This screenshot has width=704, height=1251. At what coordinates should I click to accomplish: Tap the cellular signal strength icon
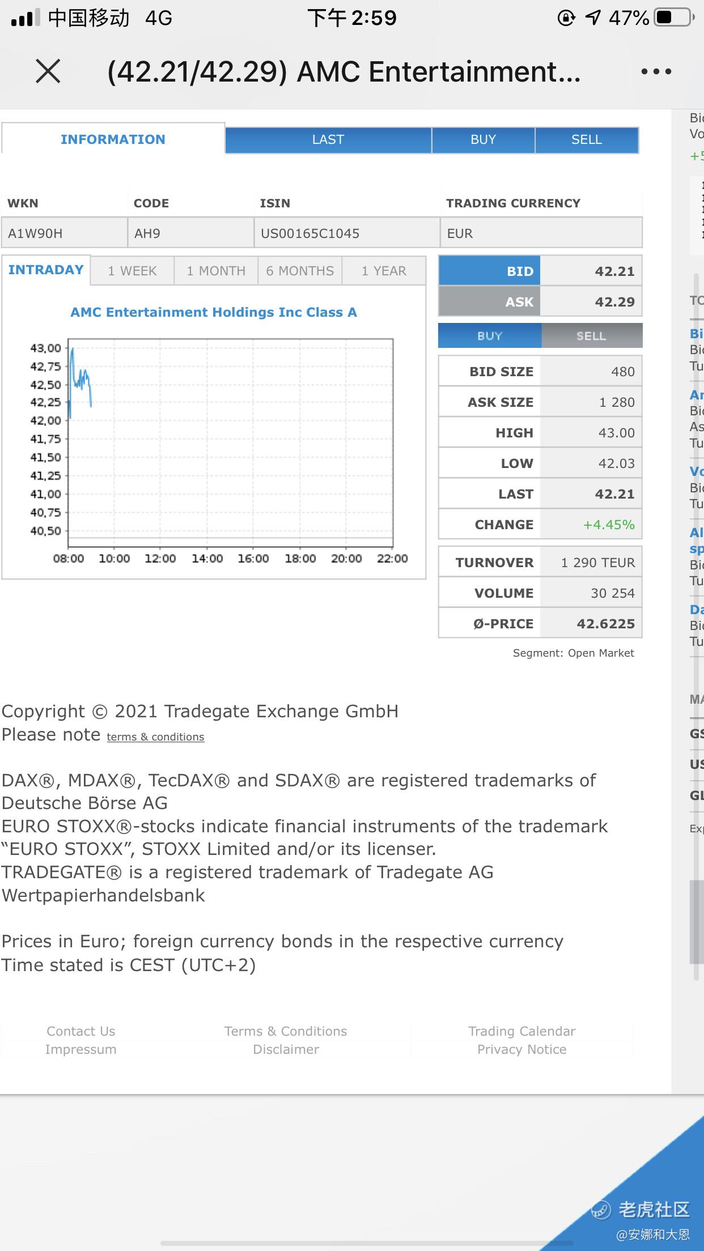tap(26, 18)
